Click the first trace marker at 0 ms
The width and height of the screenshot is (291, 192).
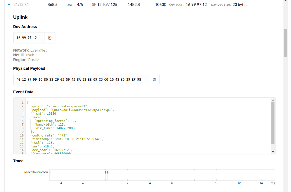click(105, 172)
